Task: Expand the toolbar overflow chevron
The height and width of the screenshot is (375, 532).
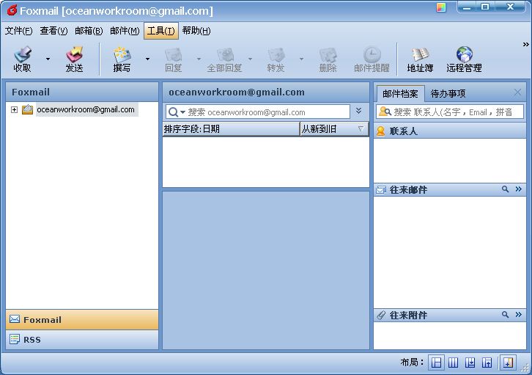Action: 525,45
